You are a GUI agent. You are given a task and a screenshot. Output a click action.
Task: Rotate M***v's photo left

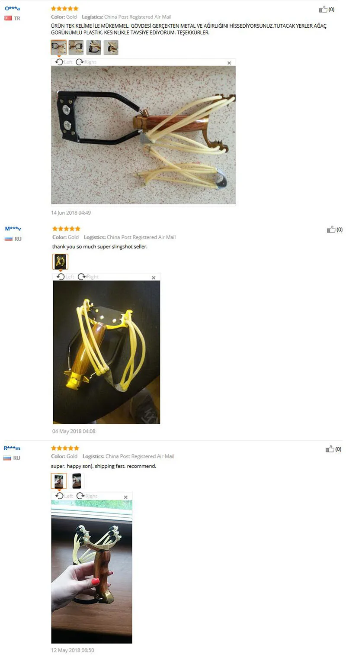[66, 277]
